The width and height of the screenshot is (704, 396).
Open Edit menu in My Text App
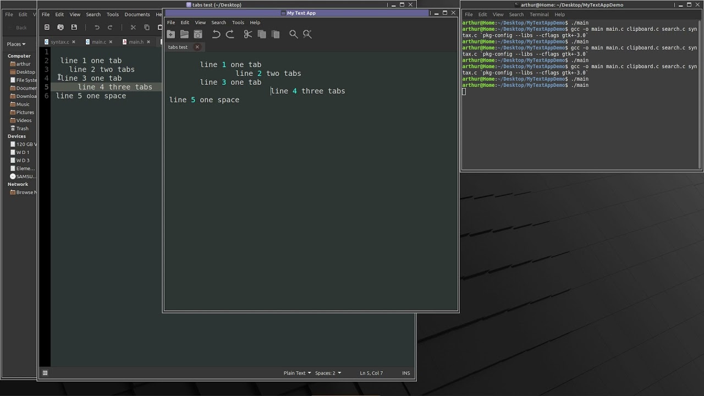185,23
